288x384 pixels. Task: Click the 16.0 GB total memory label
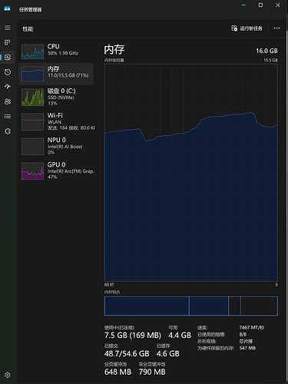coord(266,51)
